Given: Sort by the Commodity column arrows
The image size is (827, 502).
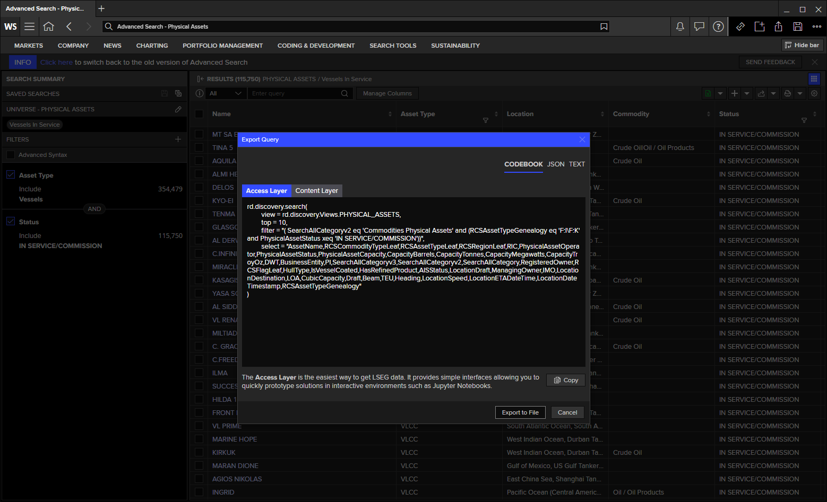Looking at the screenshot, I should coord(709,114).
